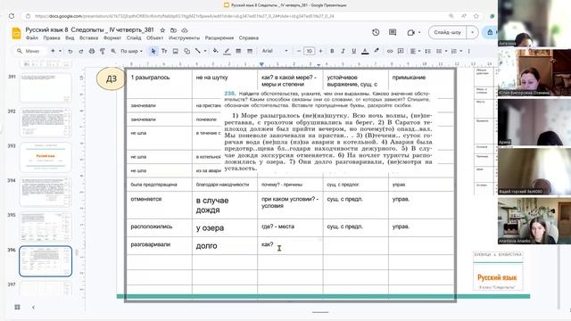The image size is (571, 321).
Task: Expand the line tool dropdown arrow
Action: [x=205, y=52]
